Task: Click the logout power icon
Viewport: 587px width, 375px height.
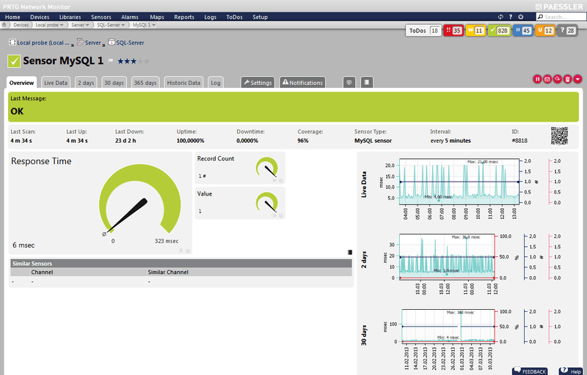Action: click(x=521, y=17)
